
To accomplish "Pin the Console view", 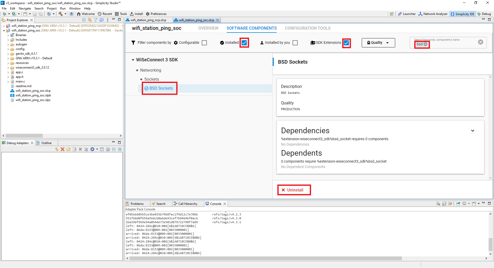I will pos(458,204).
